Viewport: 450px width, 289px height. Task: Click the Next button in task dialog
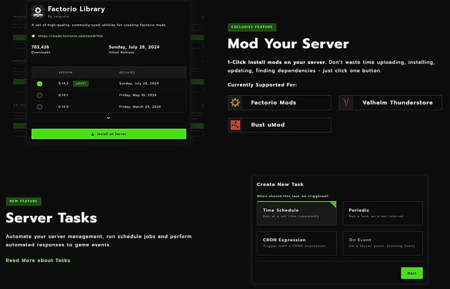pos(411,273)
